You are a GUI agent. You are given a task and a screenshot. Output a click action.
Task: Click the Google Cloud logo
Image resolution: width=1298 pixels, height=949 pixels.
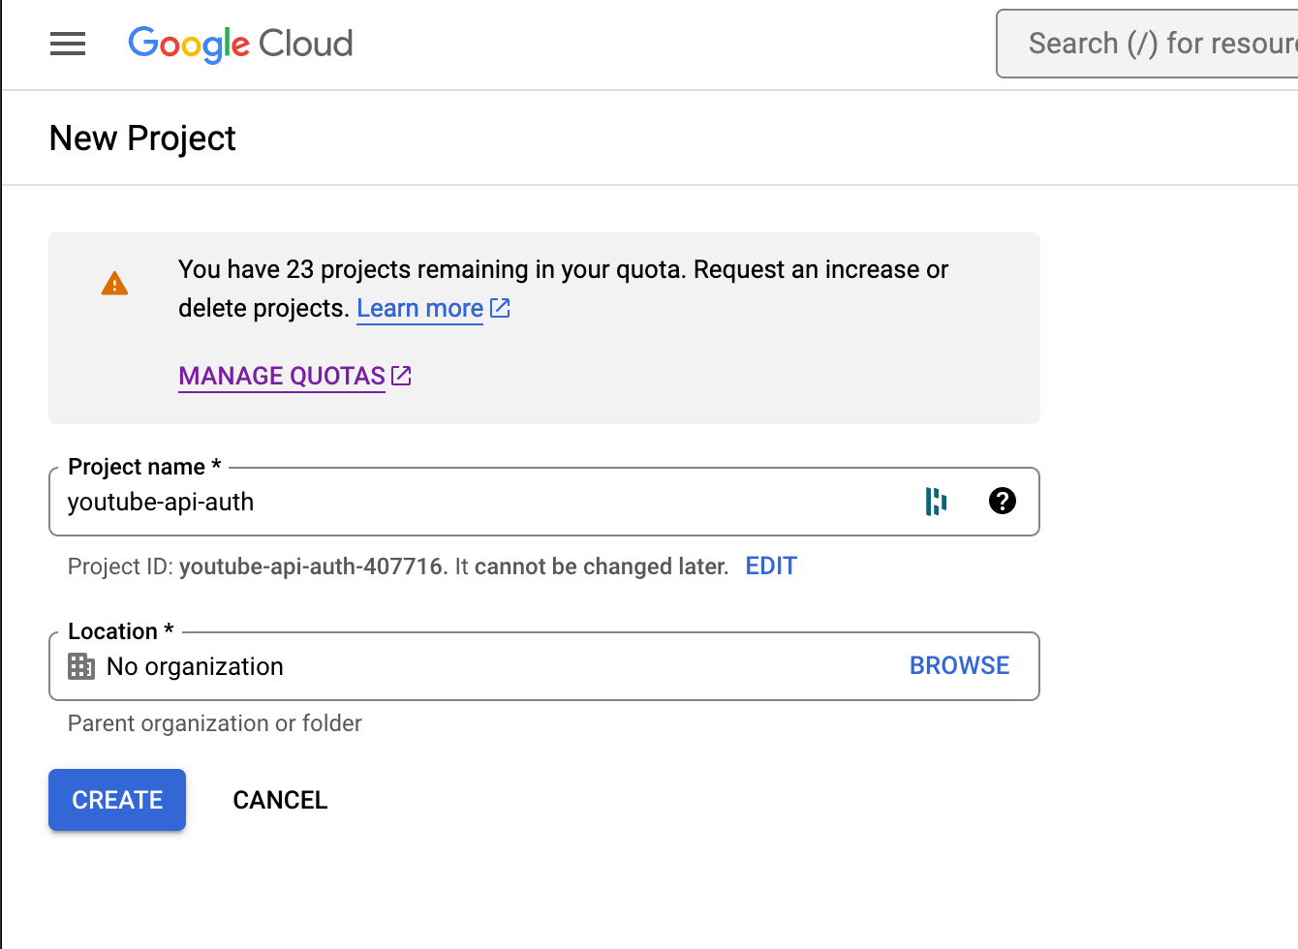click(240, 44)
